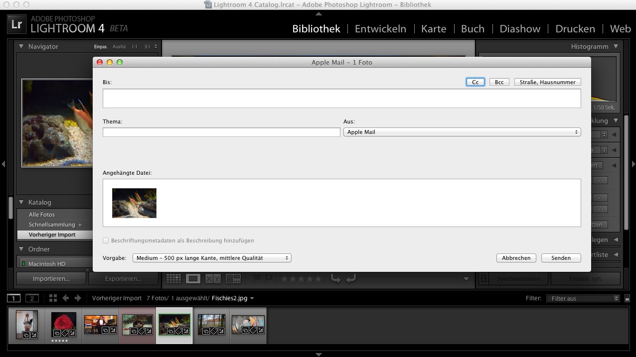Image resolution: width=636 pixels, height=357 pixels.
Task: Select main window display button 1
Action: [14, 298]
